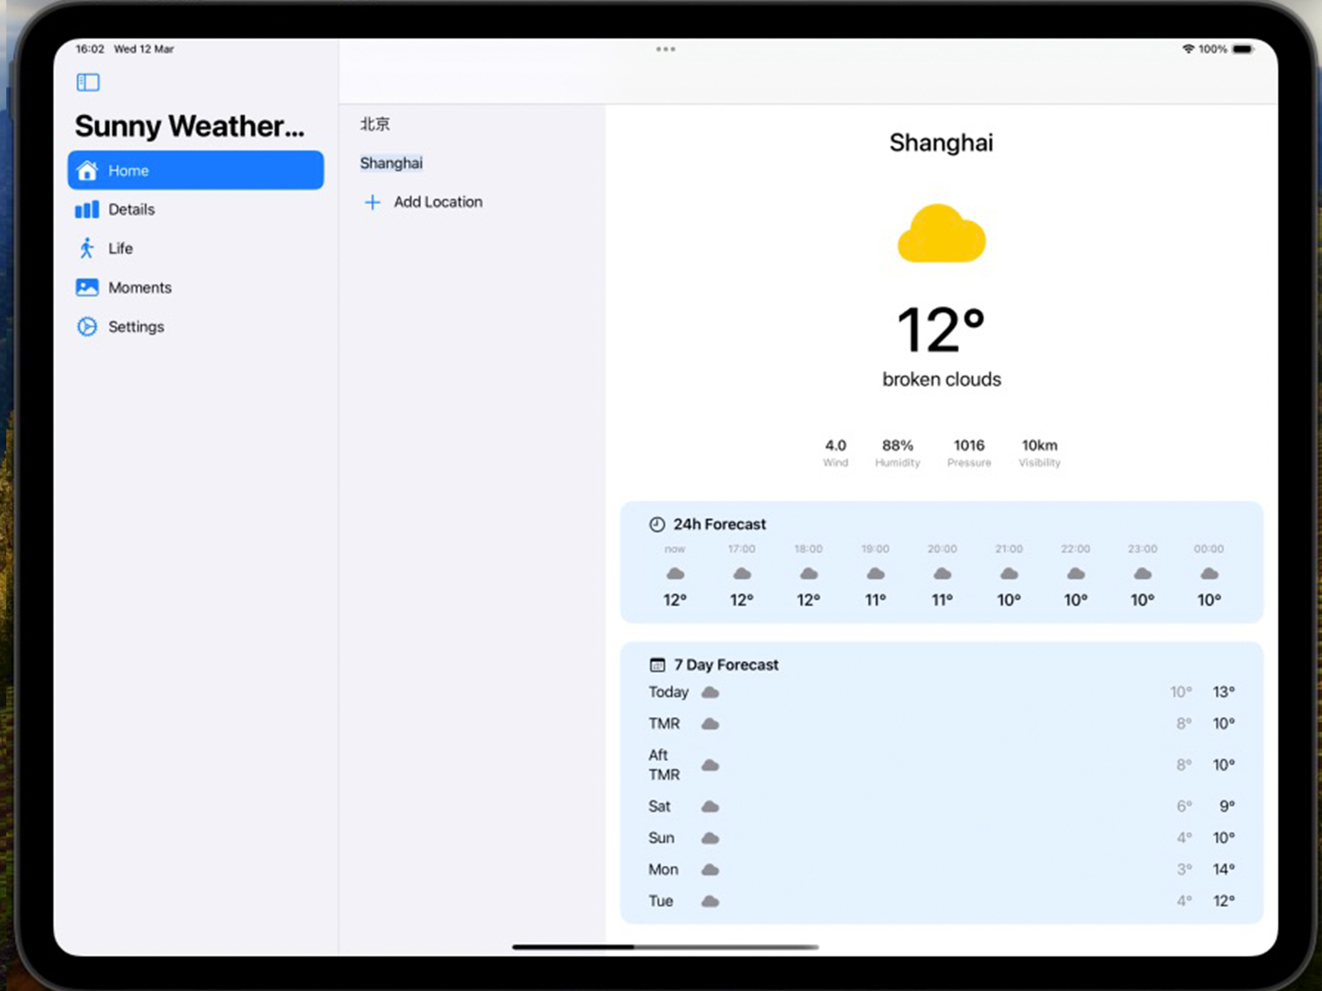Click the Life walking figure icon
Image resolution: width=1322 pixels, height=991 pixels.
click(87, 248)
